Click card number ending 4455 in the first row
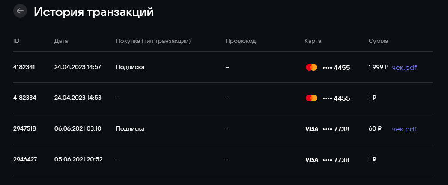This screenshot has width=448, height=185. pos(336,68)
